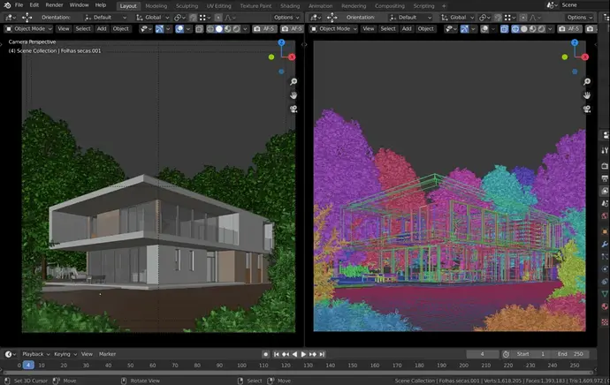
Task: Click the pan hand icon in right viewport
Action: 587,95
